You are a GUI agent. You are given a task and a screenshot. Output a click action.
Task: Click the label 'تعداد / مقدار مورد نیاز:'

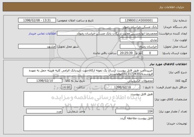click(173, 111)
